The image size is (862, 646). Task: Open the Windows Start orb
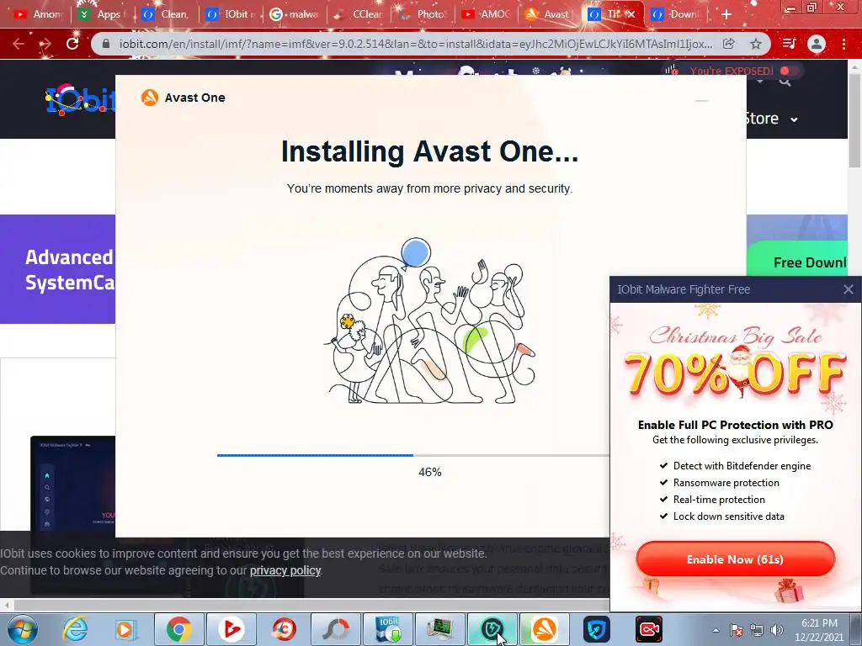[x=23, y=629]
